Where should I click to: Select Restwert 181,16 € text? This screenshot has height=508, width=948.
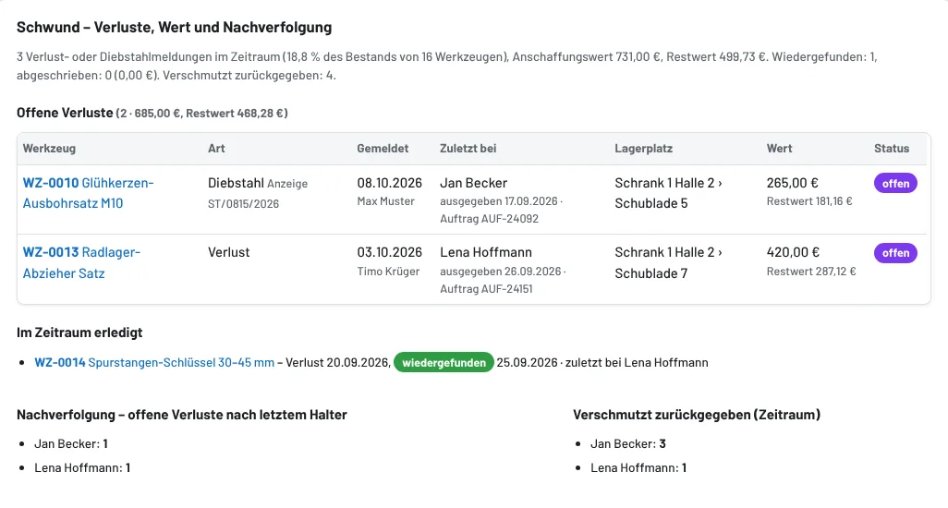(x=809, y=201)
